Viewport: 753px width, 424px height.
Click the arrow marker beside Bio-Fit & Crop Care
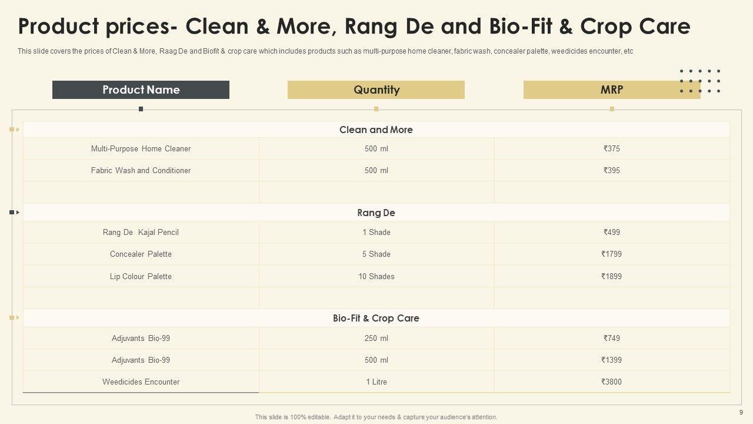tap(15, 317)
